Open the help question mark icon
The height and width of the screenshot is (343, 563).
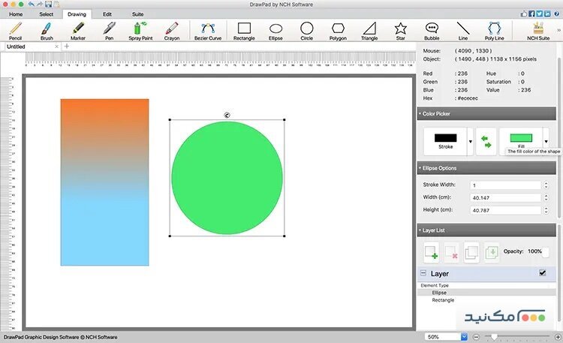tap(557, 14)
